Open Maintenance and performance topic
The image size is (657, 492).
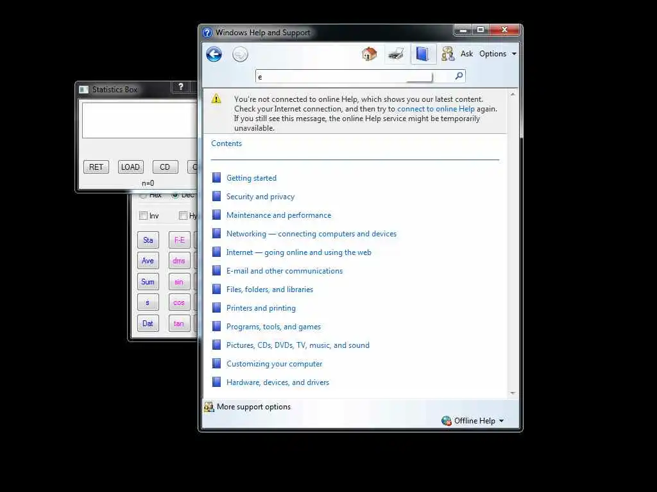pyautogui.click(x=278, y=215)
